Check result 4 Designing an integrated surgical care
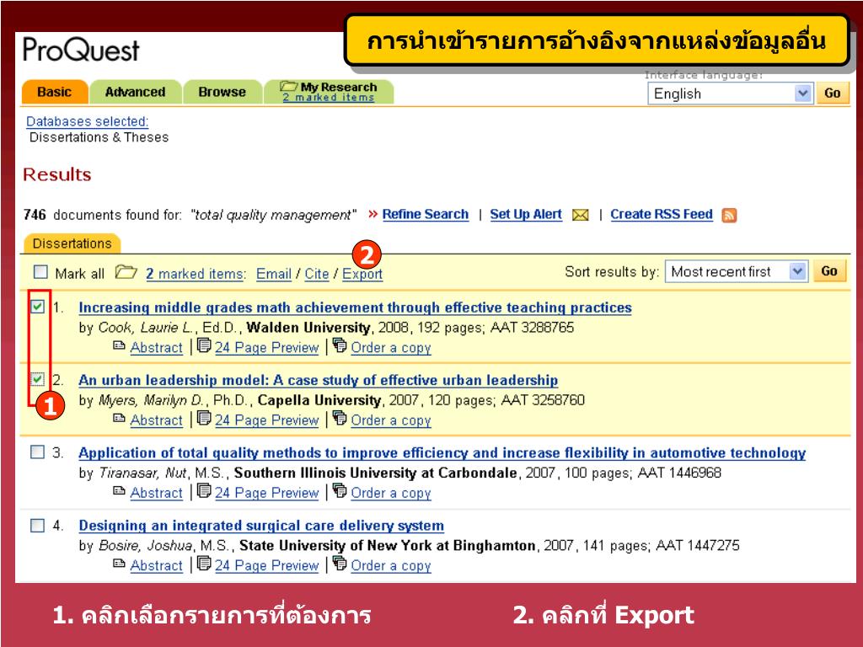863x647 pixels. [x=37, y=525]
